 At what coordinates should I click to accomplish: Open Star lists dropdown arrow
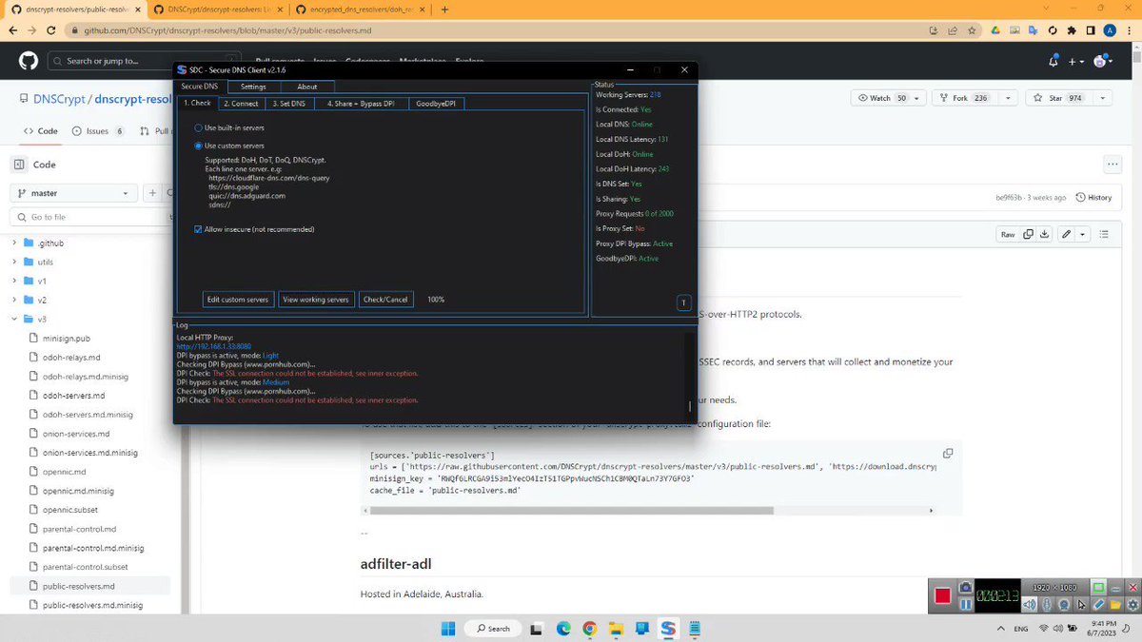coord(1102,98)
